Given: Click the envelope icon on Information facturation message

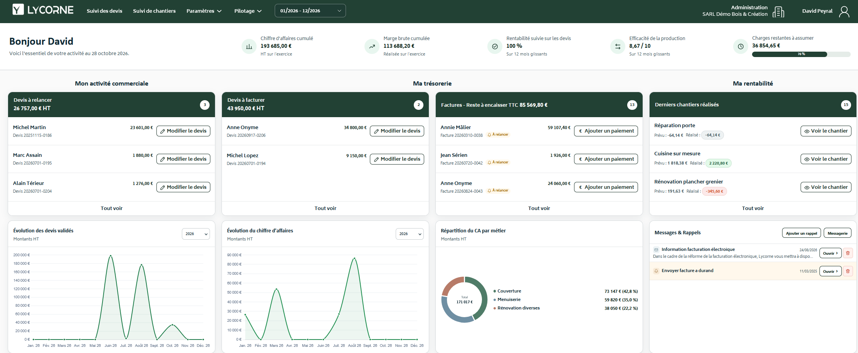Looking at the screenshot, I should (x=656, y=250).
